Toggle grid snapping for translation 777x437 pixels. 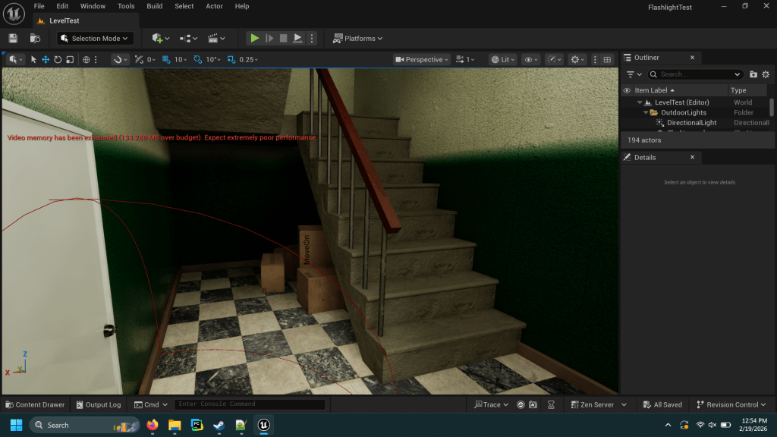[166, 59]
